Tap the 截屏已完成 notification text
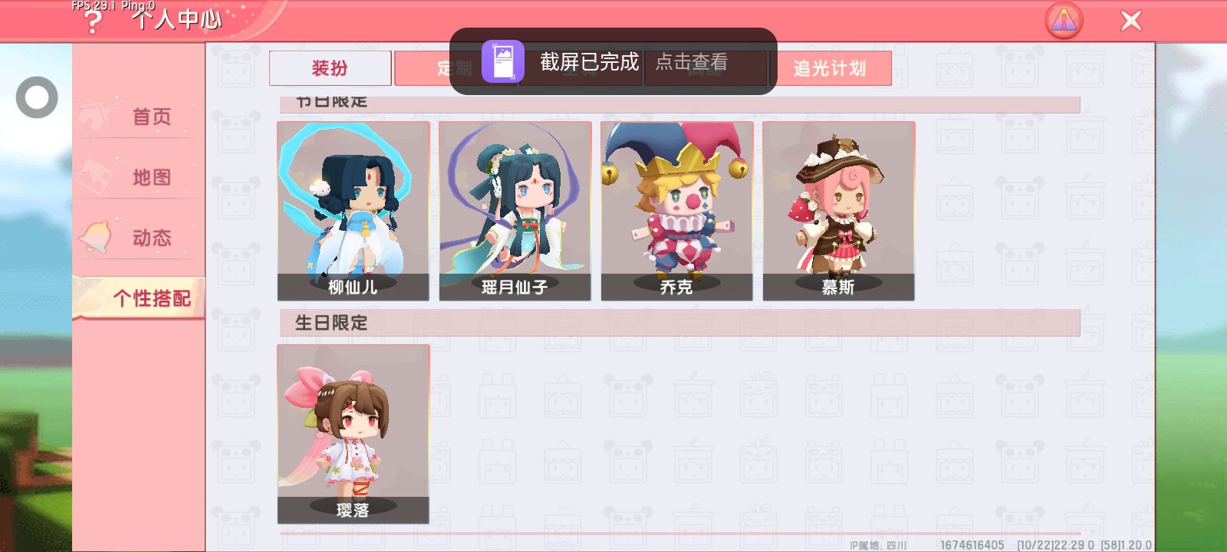 click(x=589, y=62)
